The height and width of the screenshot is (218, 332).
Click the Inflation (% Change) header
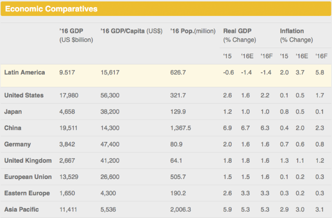[x=297, y=35]
